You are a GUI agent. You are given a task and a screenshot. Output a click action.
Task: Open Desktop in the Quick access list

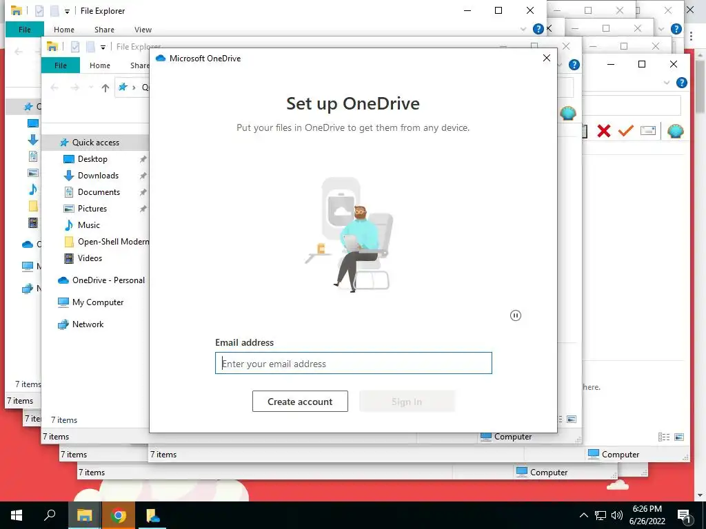click(x=92, y=159)
